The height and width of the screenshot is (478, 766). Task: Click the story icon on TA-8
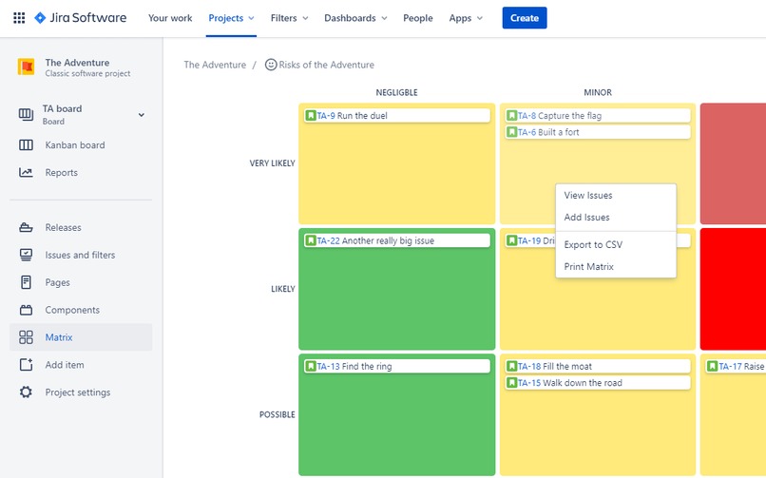click(x=511, y=116)
